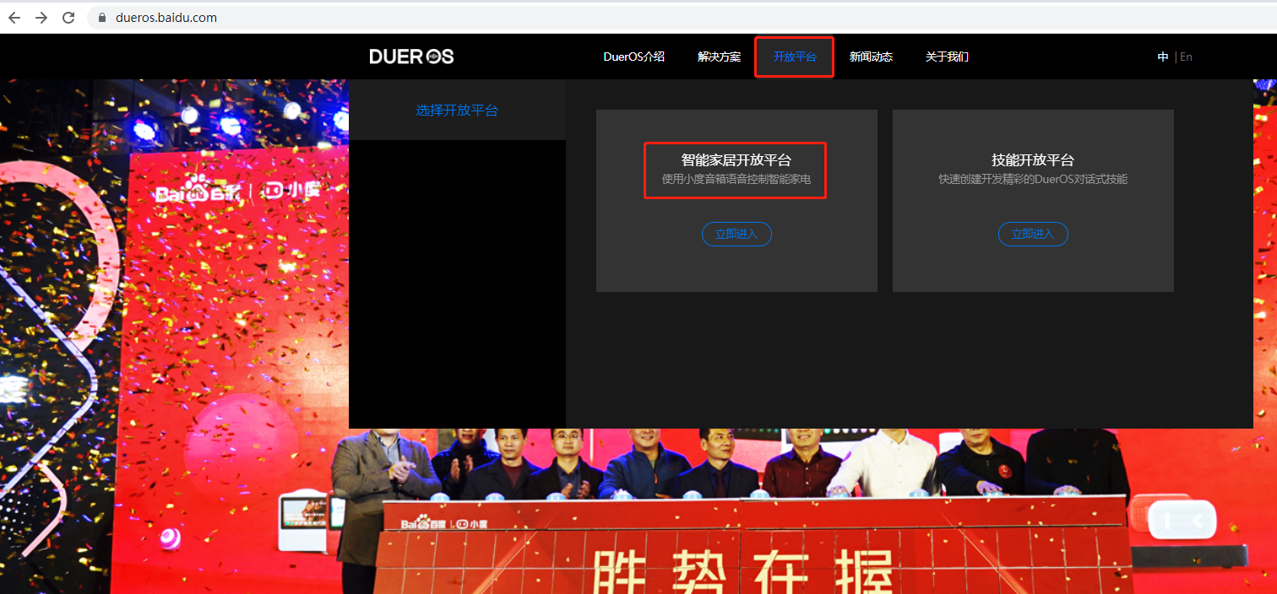Screen dimensions: 1277x594
Task: Click the DuerOS logo
Action: (x=411, y=57)
